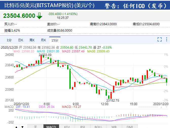Click the DIF: 19.41 label
The image size is (170, 128).
coord(23,107)
